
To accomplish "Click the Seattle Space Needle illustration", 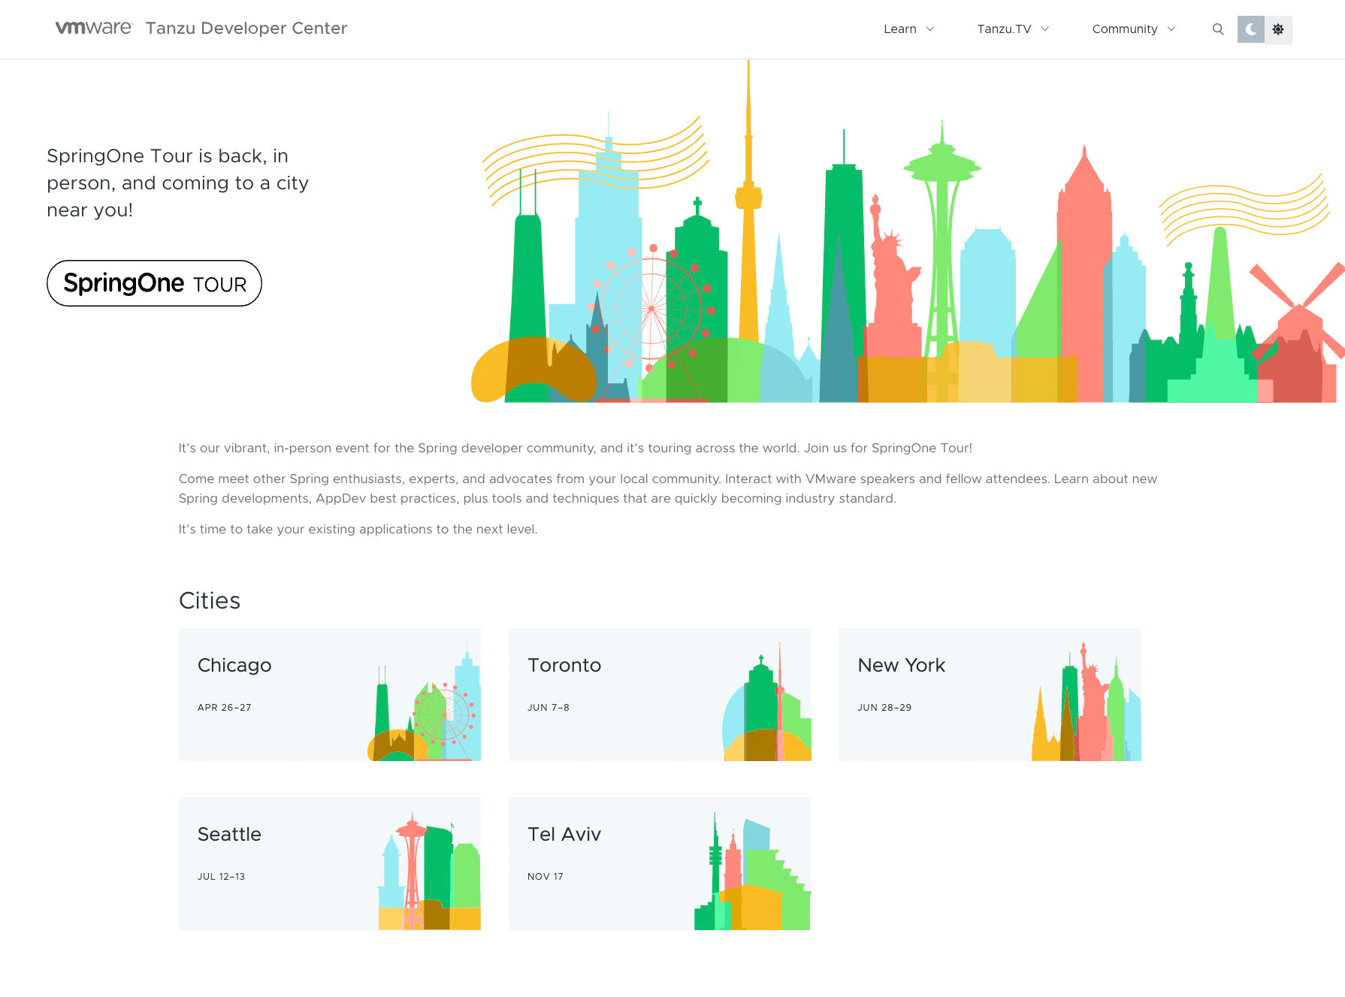I will point(412,870).
